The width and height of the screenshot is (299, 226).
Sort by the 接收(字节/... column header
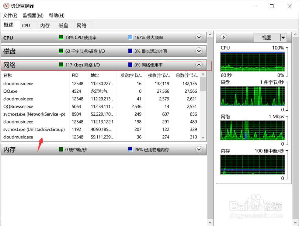(x=158, y=75)
